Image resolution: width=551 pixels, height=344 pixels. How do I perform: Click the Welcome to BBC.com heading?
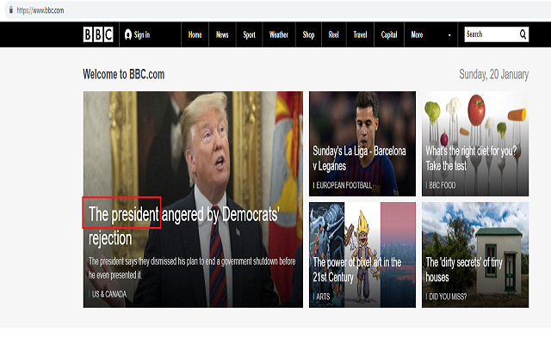124,75
